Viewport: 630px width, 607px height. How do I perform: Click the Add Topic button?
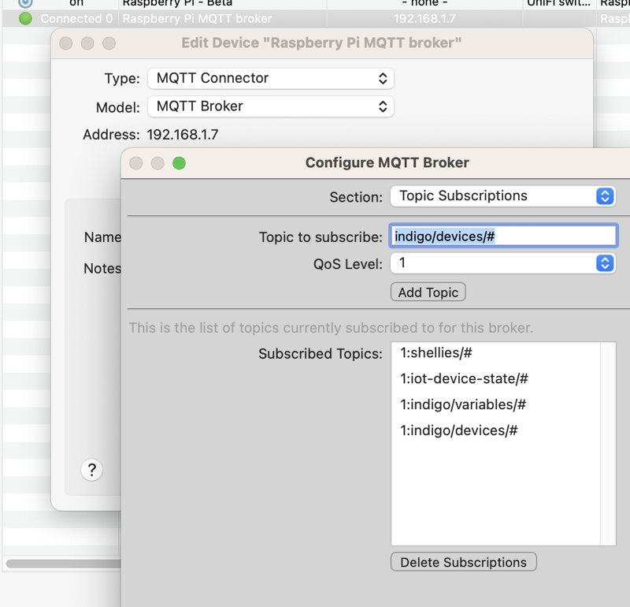pyautogui.click(x=428, y=292)
